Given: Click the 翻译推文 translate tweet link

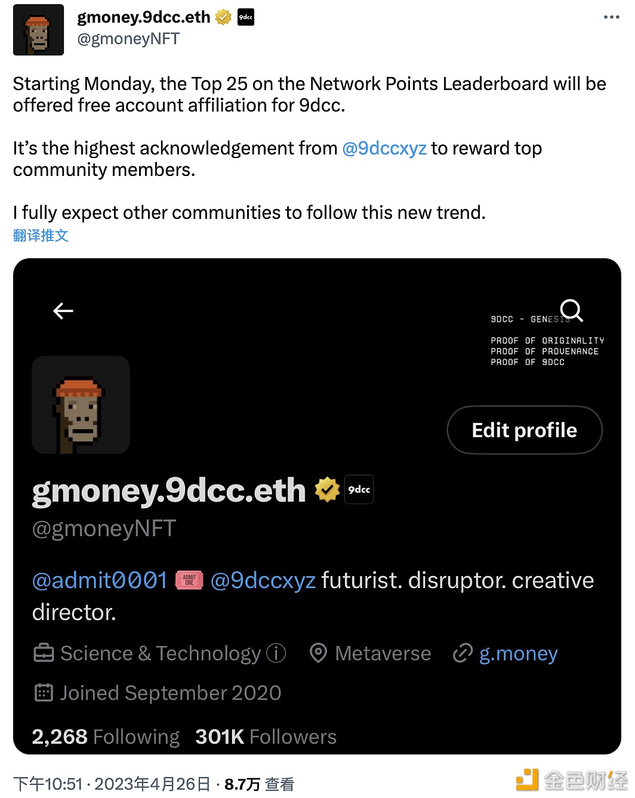Looking at the screenshot, I should pyautogui.click(x=41, y=236).
